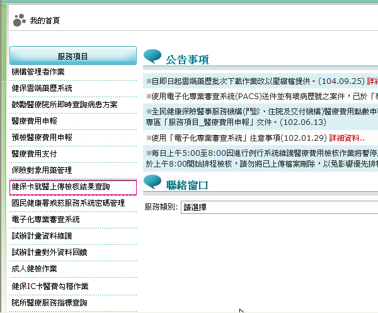This screenshot has width=378, height=313.
Task: Select 健保雲端藥歷系統 from the service list
Action: (42, 88)
